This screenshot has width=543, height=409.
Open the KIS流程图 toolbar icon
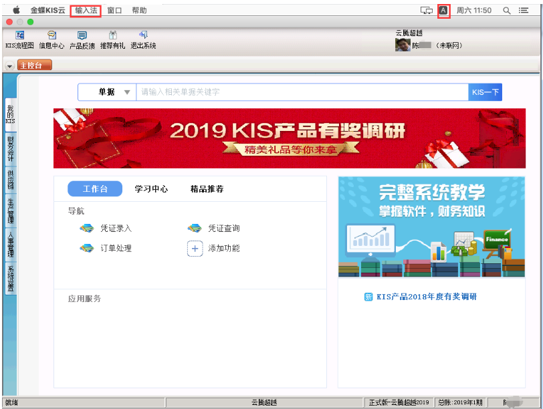pyautogui.click(x=20, y=35)
